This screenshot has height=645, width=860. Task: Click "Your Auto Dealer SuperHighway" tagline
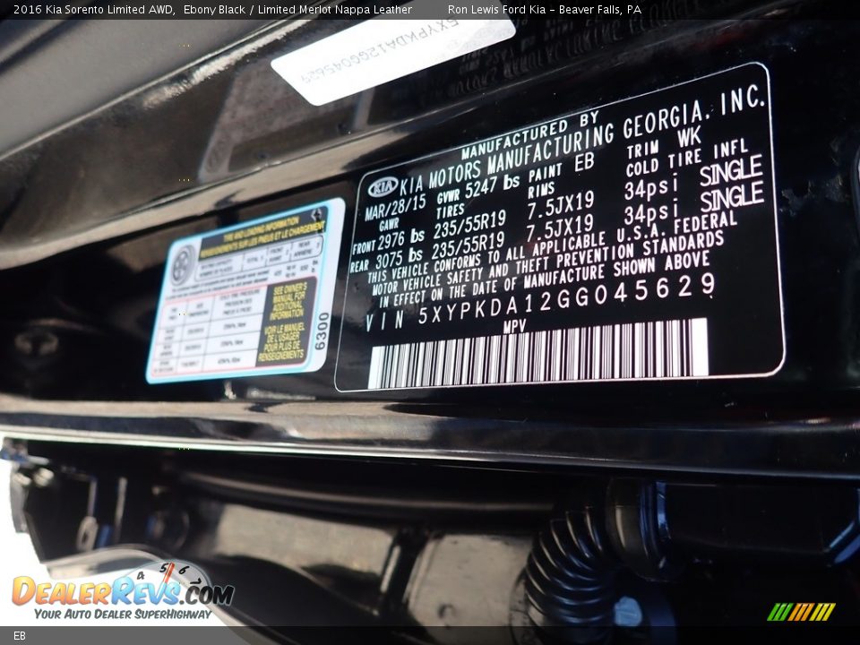(123, 615)
